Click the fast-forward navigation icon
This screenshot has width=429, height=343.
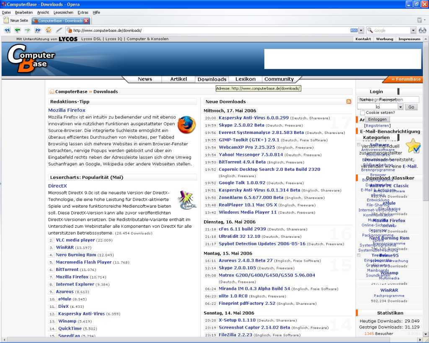tap(38, 30)
